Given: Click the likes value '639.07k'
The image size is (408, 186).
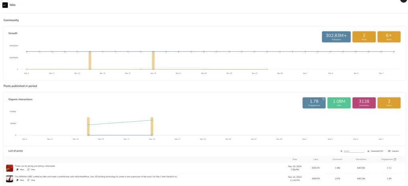Looking at the screenshot, I should [316, 168].
